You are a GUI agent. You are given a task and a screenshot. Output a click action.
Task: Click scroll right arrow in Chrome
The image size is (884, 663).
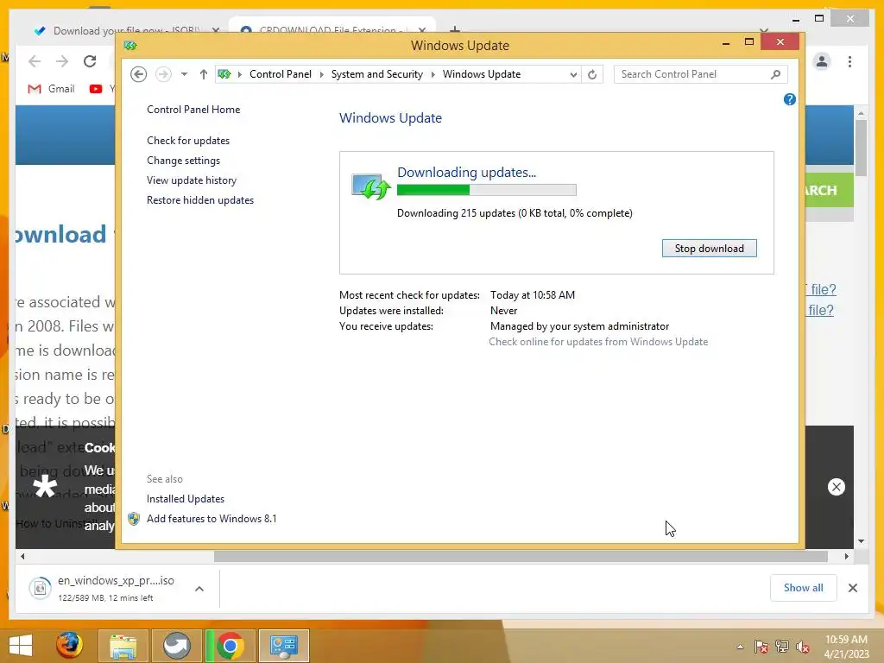click(846, 557)
